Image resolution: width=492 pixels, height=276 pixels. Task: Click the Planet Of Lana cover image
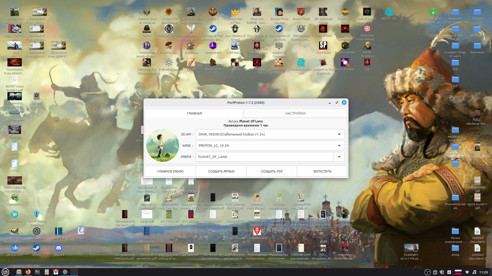tap(163, 145)
